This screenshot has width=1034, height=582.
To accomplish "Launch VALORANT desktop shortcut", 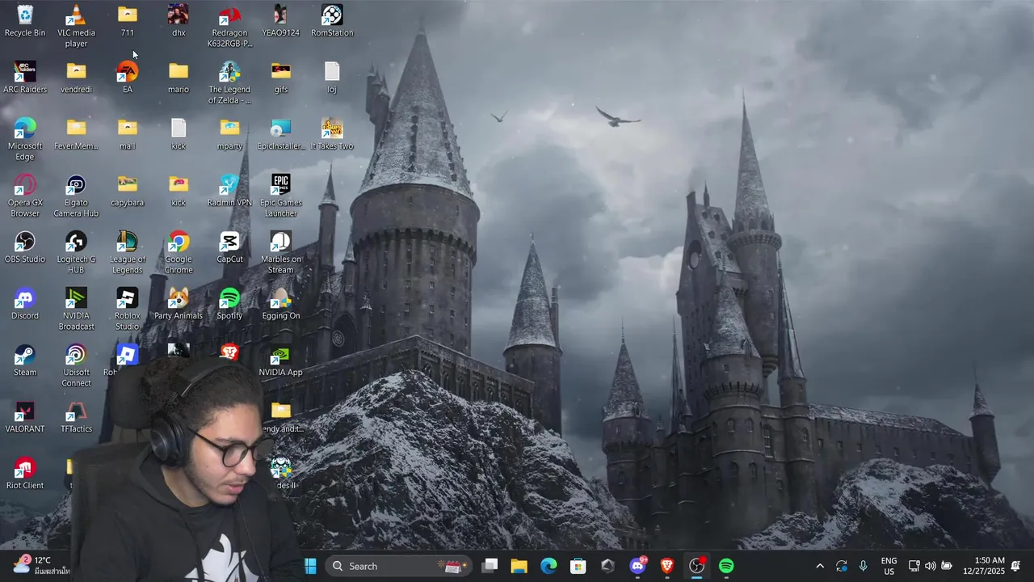I will click(25, 417).
